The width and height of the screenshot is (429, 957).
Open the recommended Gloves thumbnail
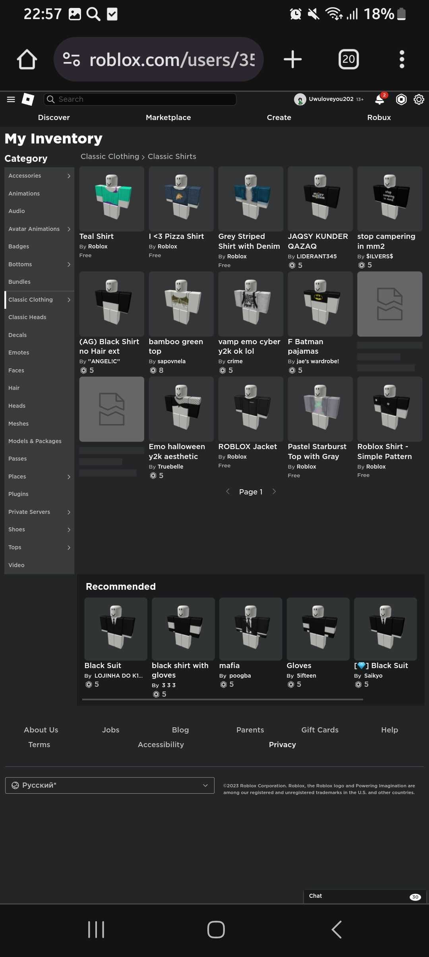(318, 629)
